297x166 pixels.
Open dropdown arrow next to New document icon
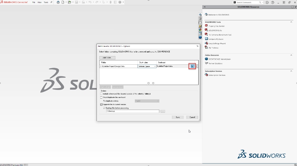(66, 2)
